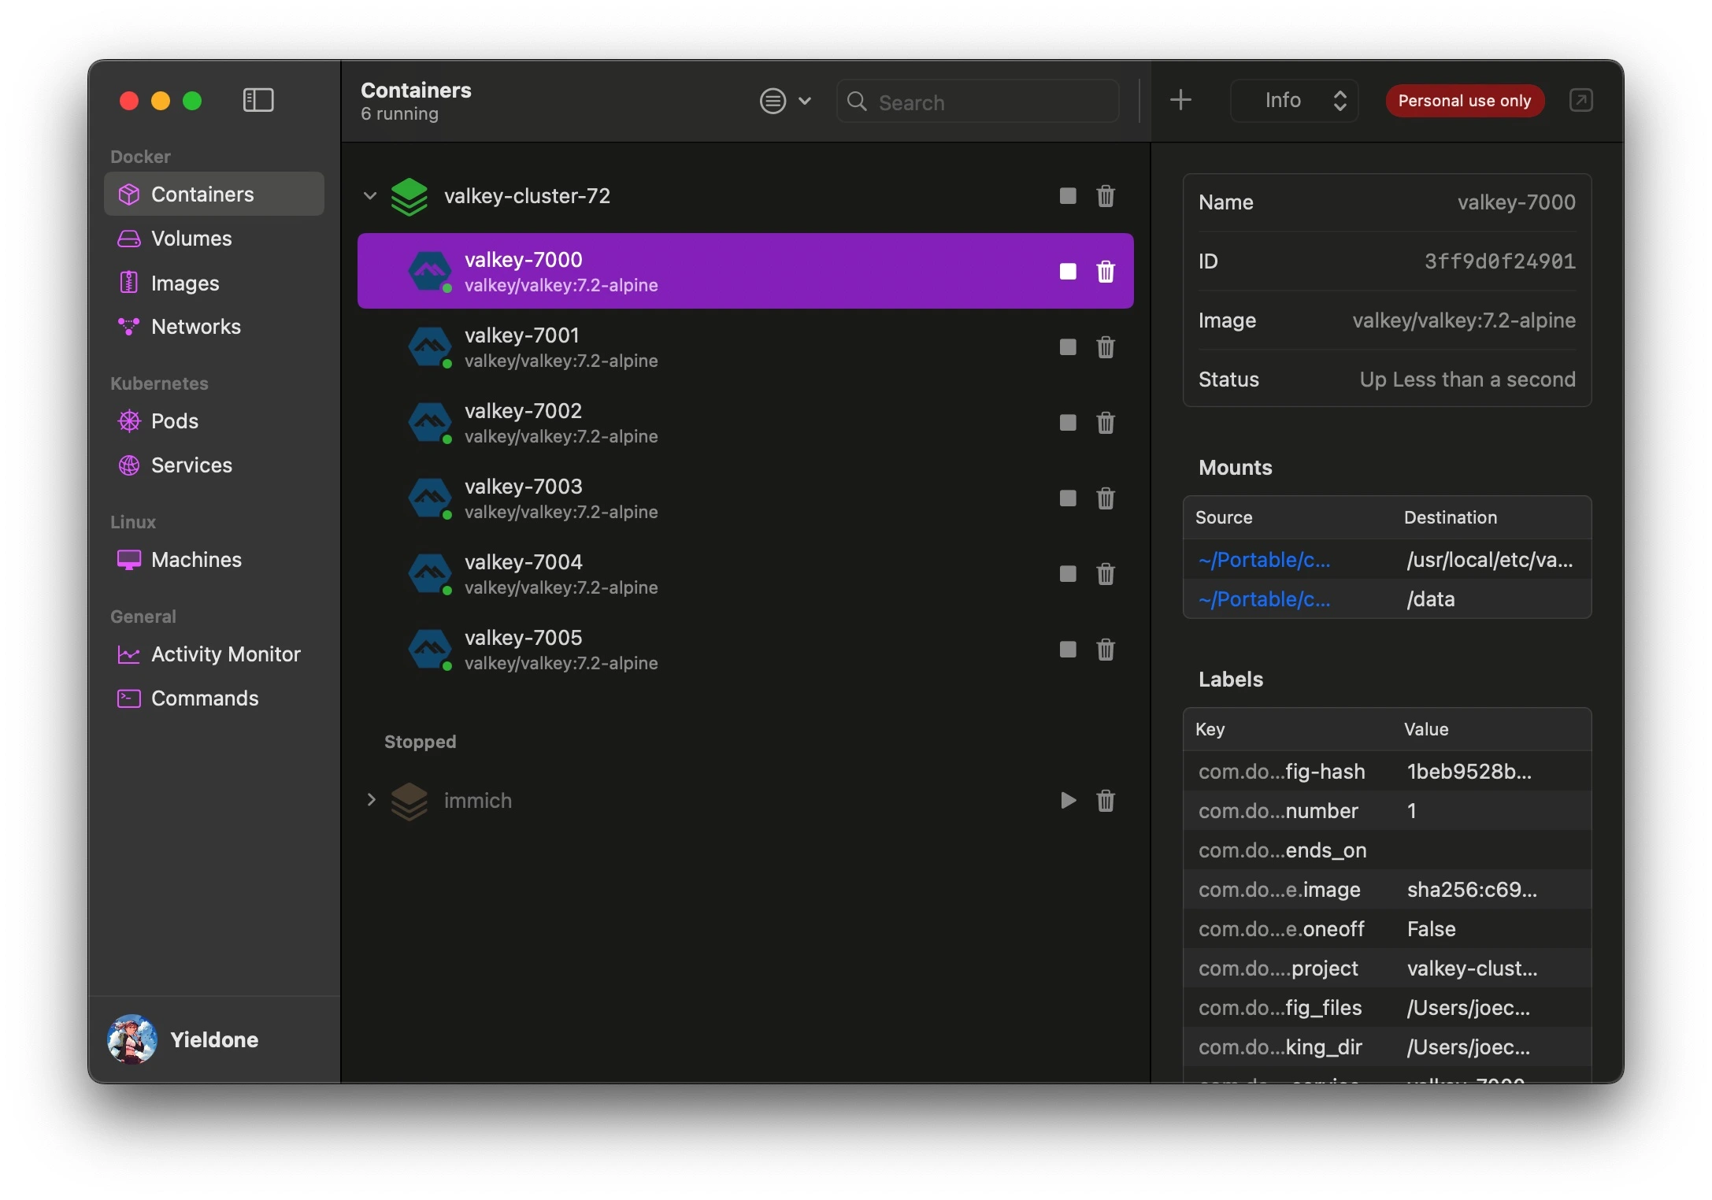Click the plus icon to add a container
Viewport: 1712px width, 1200px height.
tap(1180, 100)
